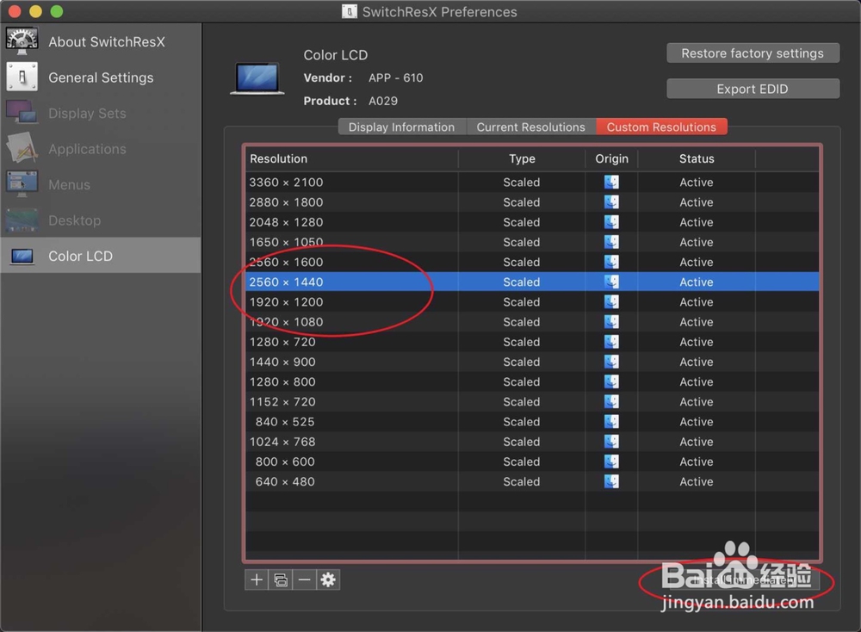Click Finder origin icon for 2560 × 1440

(x=611, y=282)
